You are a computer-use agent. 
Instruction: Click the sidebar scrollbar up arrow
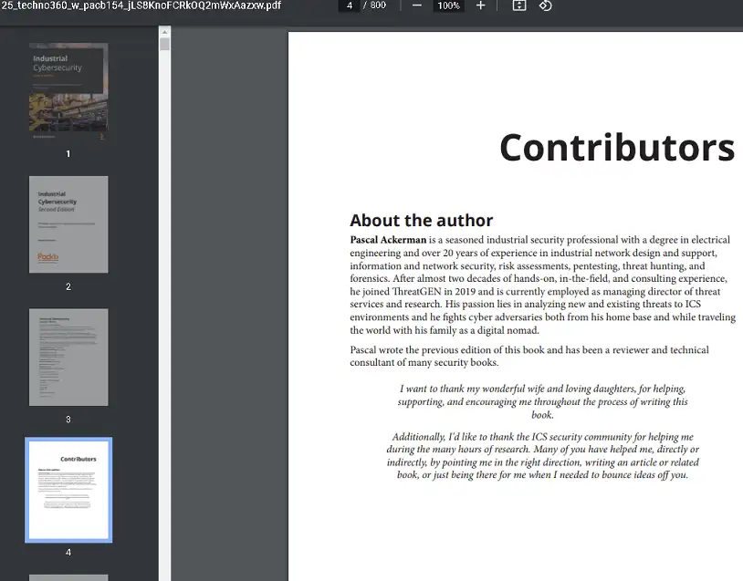(x=164, y=32)
